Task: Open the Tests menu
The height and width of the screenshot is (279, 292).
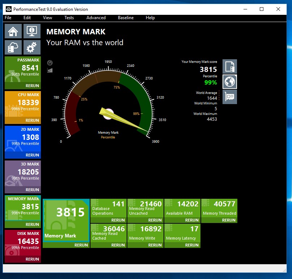Action: pyautogui.click(x=69, y=18)
